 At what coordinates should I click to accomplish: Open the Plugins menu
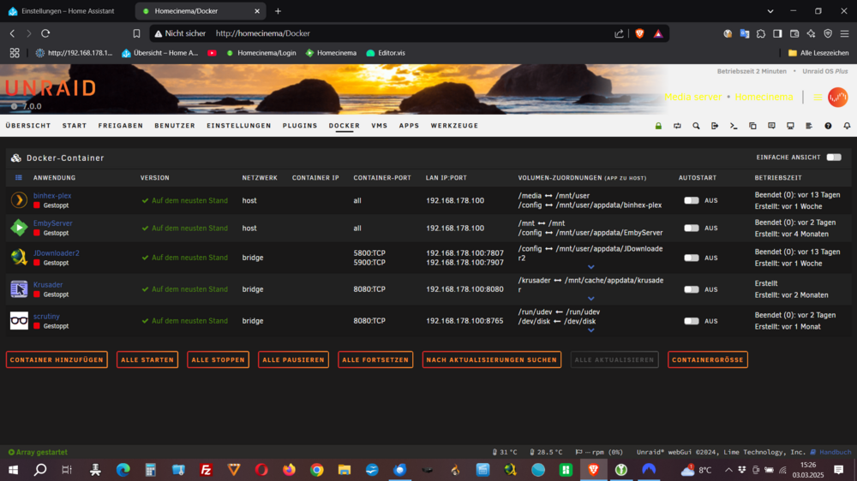[300, 126]
